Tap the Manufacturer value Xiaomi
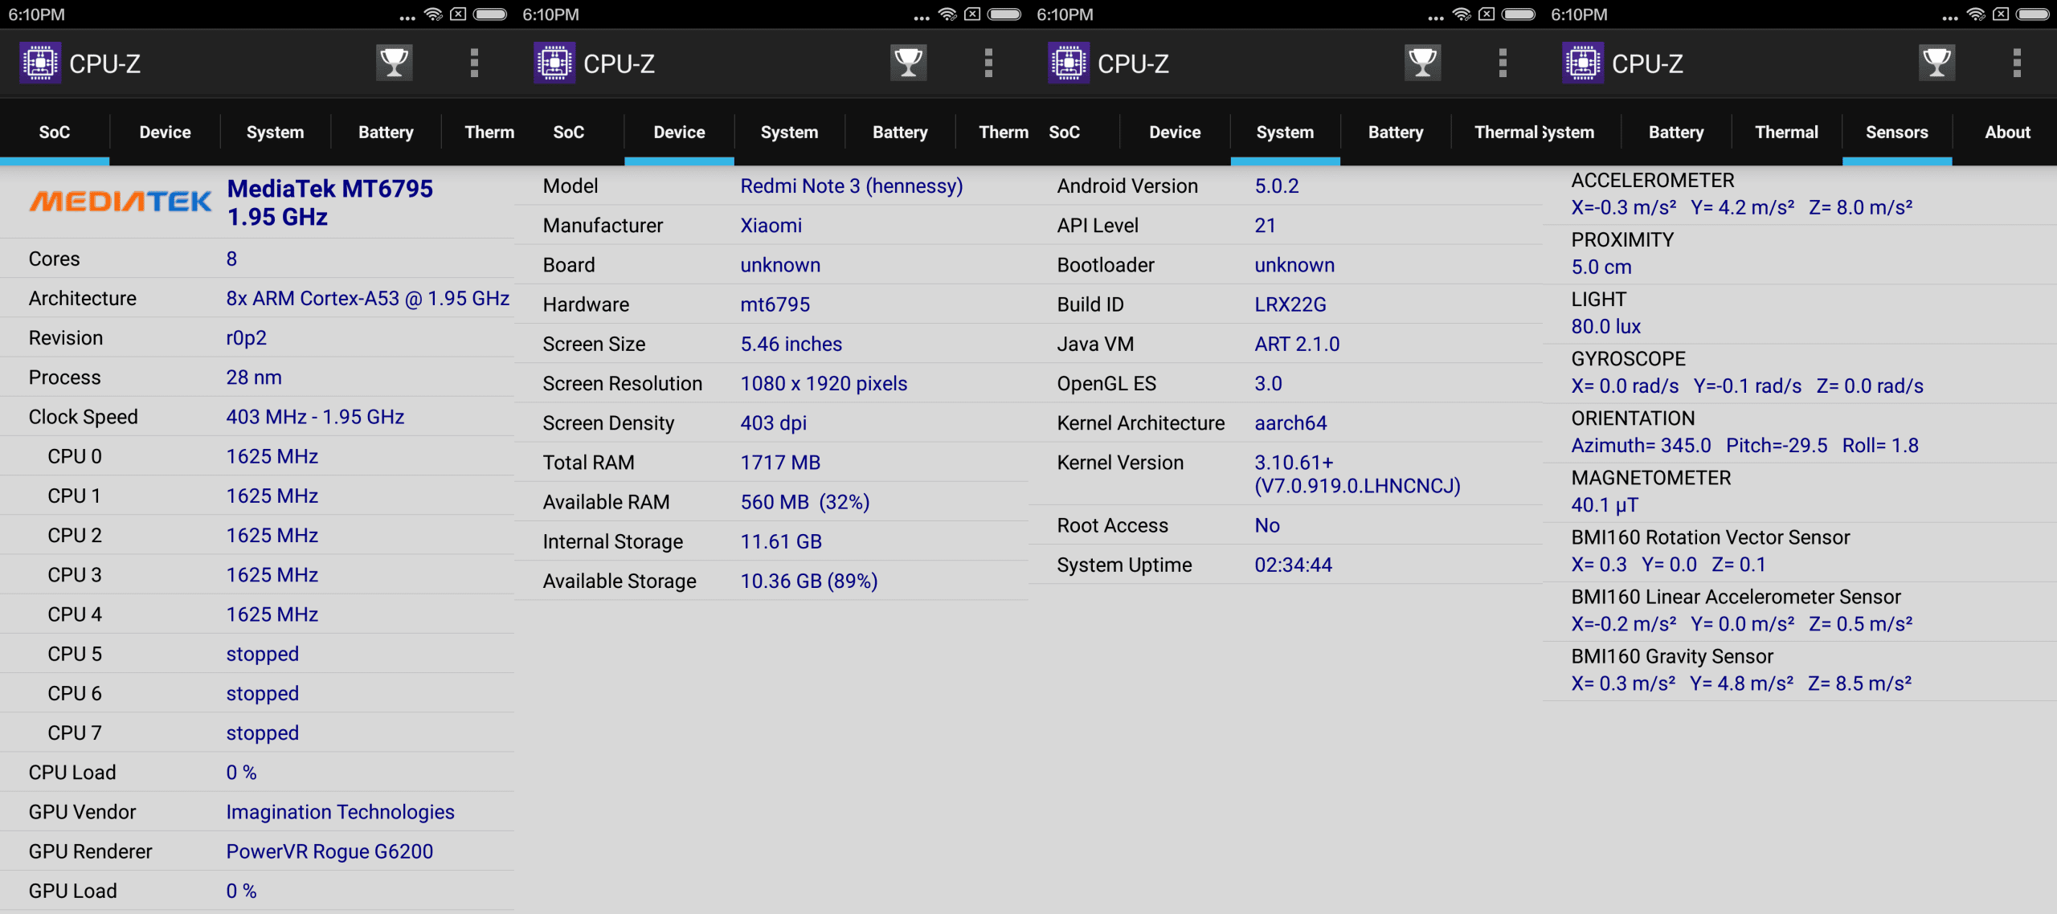The width and height of the screenshot is (2057, 914). pyautogui.click(x=771, y=226)
